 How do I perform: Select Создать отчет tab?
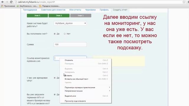(120, 10)
